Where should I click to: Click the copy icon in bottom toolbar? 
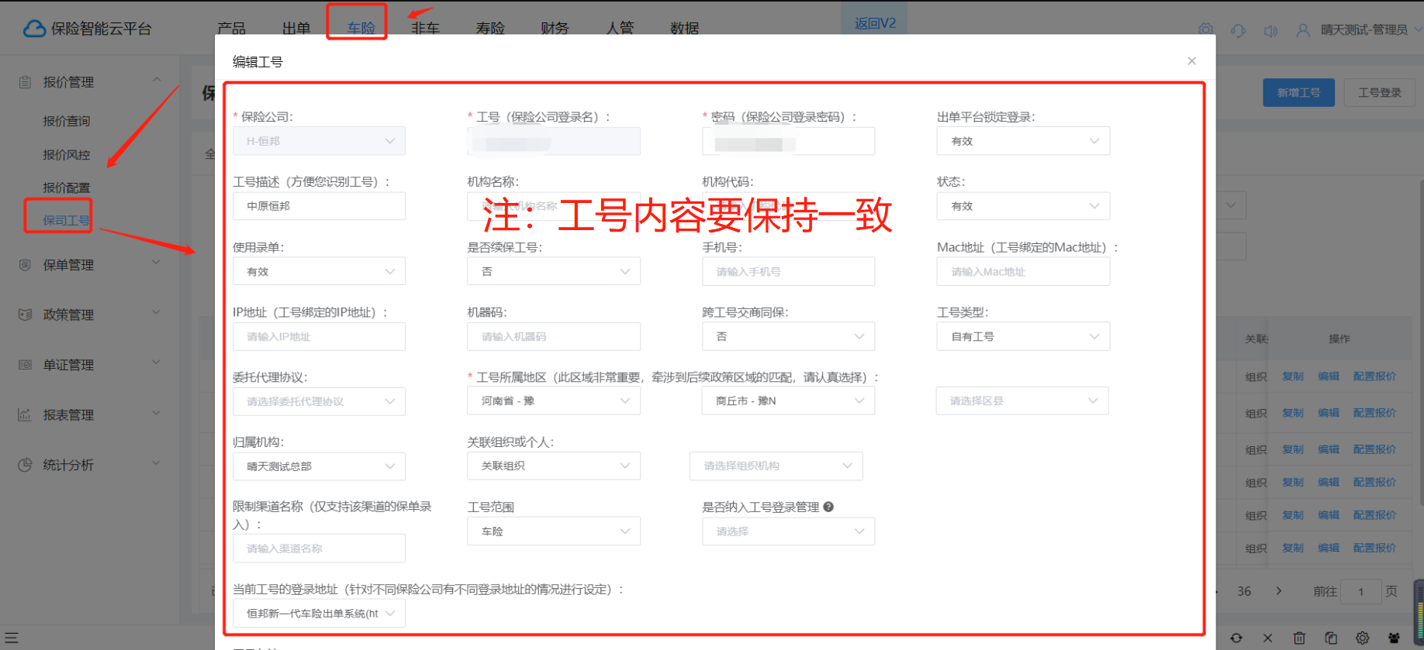coord(1331,638)
